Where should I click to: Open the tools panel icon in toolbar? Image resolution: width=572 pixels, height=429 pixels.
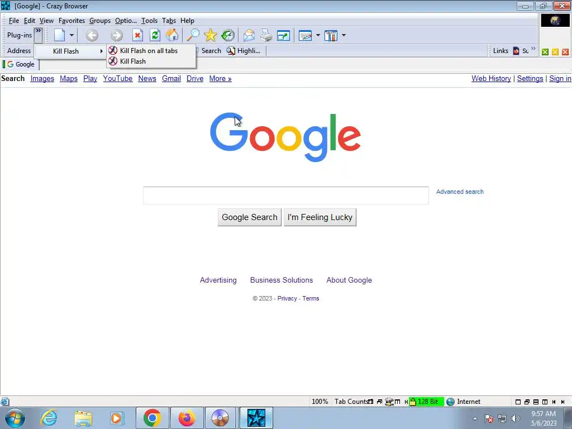[x=331, y=35]
